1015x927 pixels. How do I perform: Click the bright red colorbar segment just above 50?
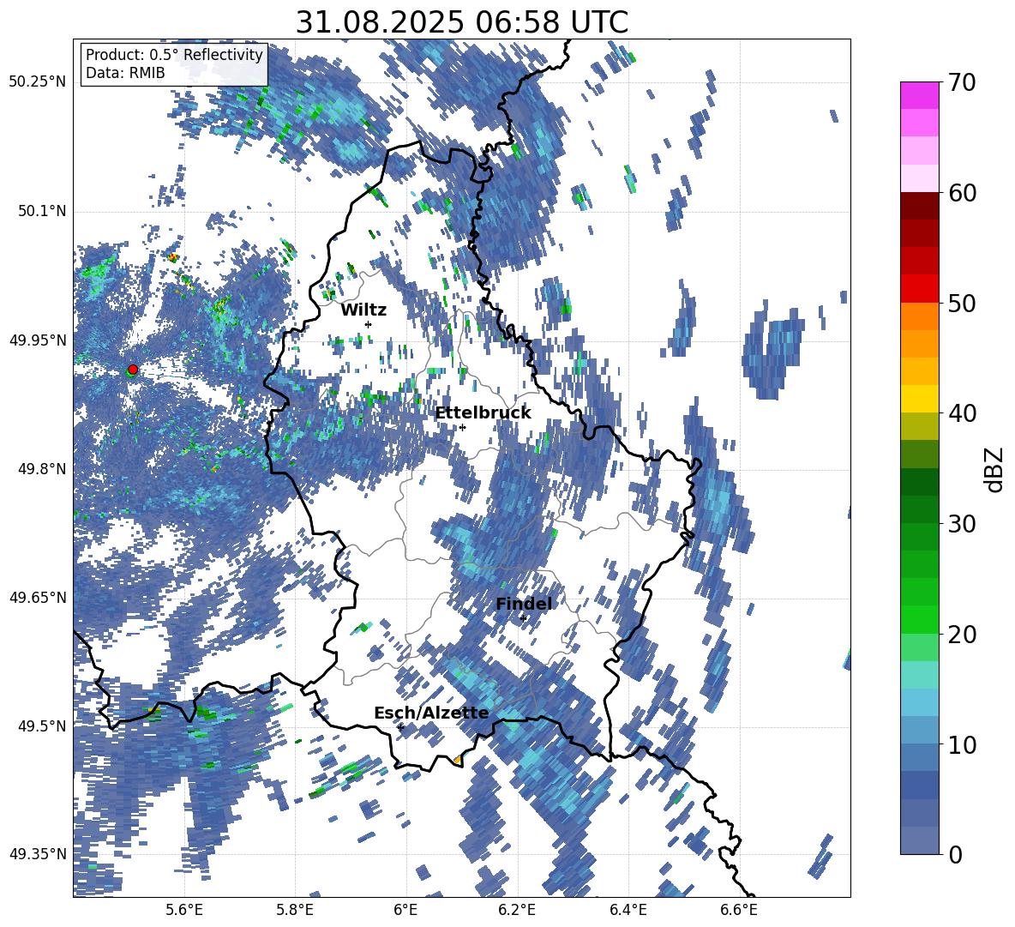point(919,289)
